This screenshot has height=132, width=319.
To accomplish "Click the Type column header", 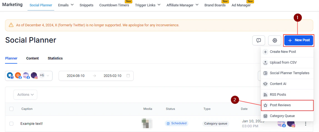I will 207,109.
